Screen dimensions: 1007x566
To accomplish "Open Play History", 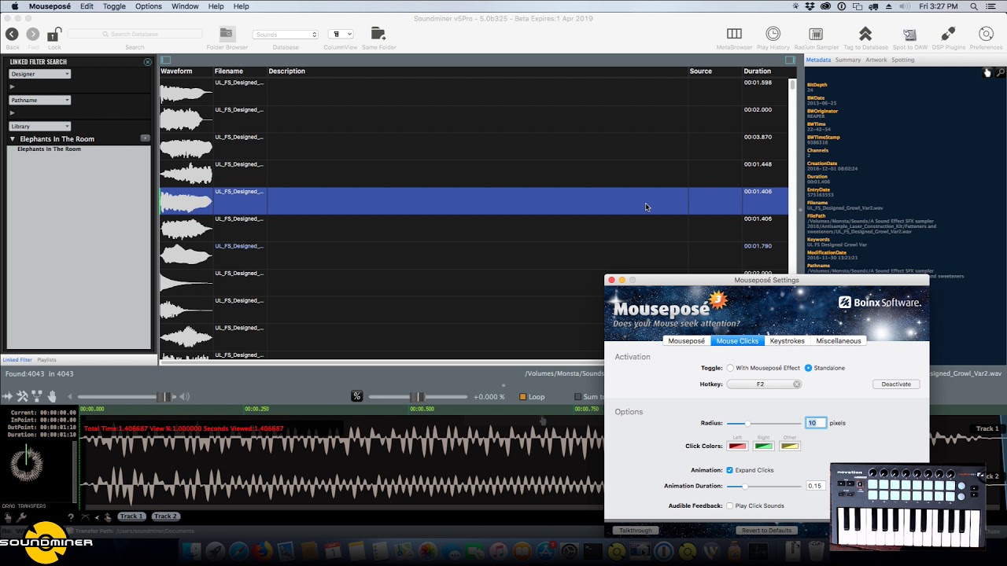I will (x=773, y=34).
